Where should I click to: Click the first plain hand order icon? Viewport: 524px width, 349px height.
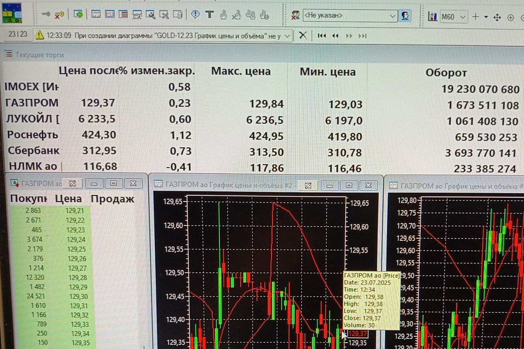click(x=223, y=15)
